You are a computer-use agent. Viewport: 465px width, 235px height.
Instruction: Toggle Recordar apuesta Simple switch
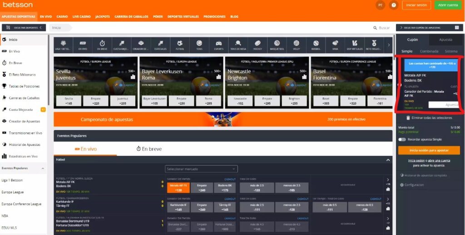pyautogui.click(x=402, y=140)
